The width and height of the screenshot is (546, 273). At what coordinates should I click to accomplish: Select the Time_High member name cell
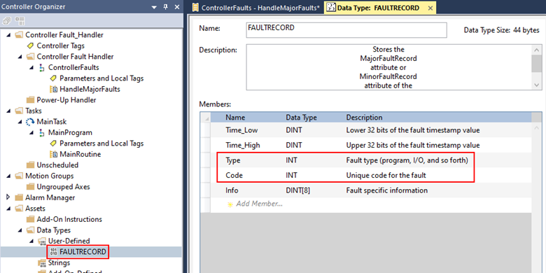point(243,145)
